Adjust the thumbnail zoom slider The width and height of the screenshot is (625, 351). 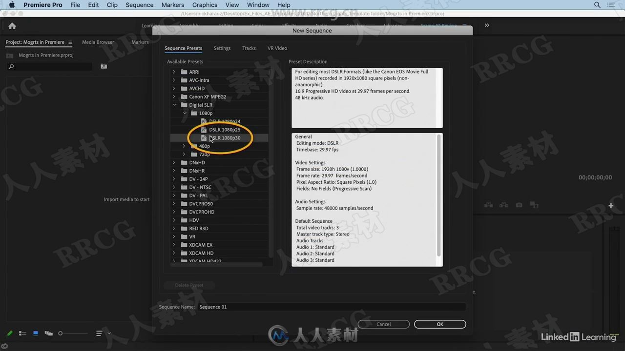73,333
